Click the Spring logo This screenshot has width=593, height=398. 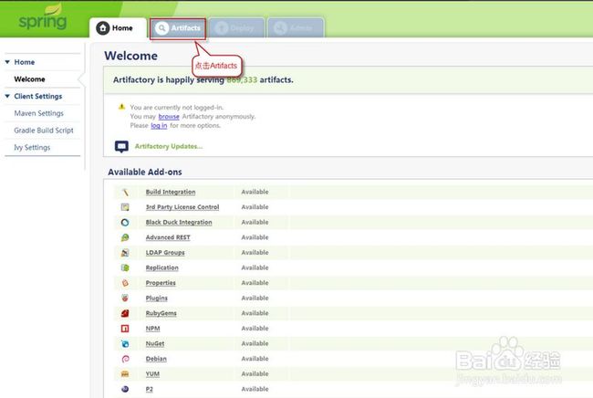[x=43, y=17]
